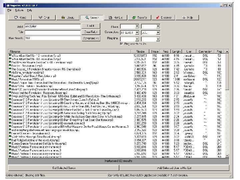
Task: Click the Get Selected Songs button
Action: [x=64, y=168]
